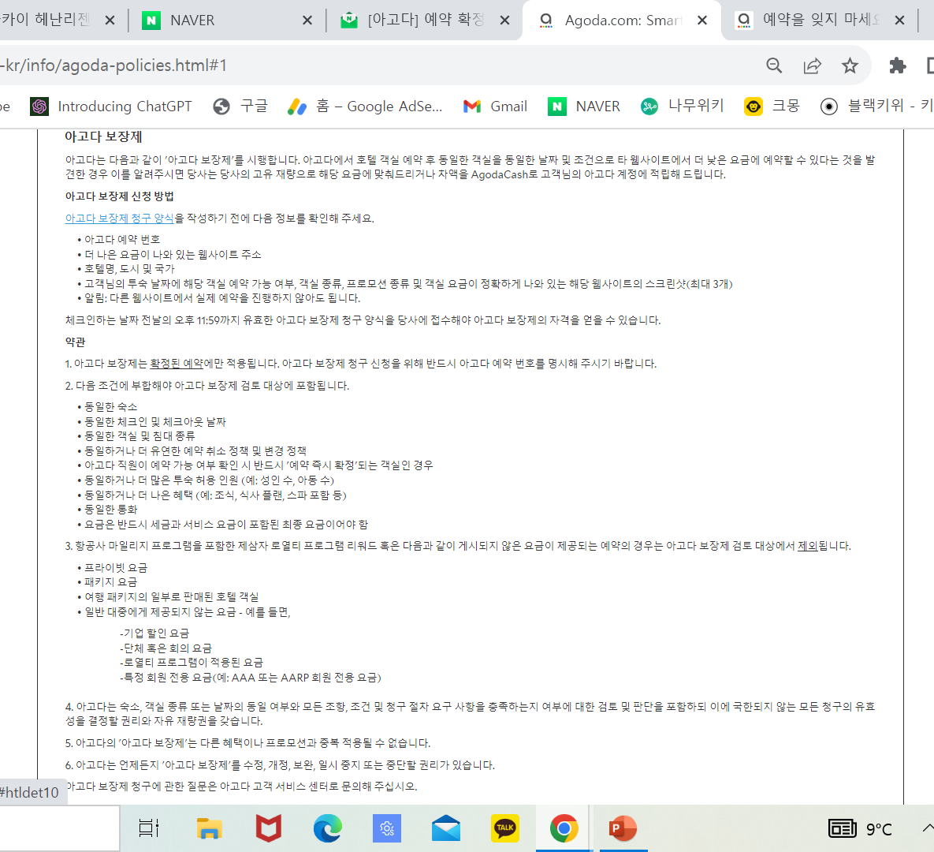This screenshot has width=934, height=852.
Task: Open the Gmail bookmark
Action: pos(495,106)
